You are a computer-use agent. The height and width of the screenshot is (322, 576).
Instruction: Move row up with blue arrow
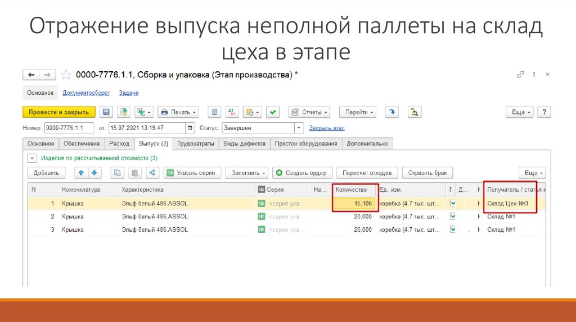coord(81,173)
